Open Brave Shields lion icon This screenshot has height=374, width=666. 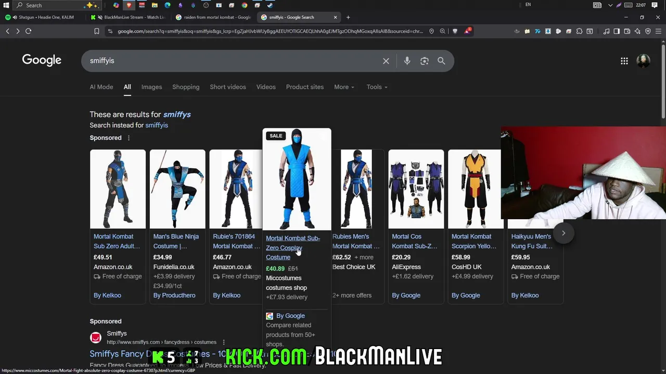[x=455, y=31]
